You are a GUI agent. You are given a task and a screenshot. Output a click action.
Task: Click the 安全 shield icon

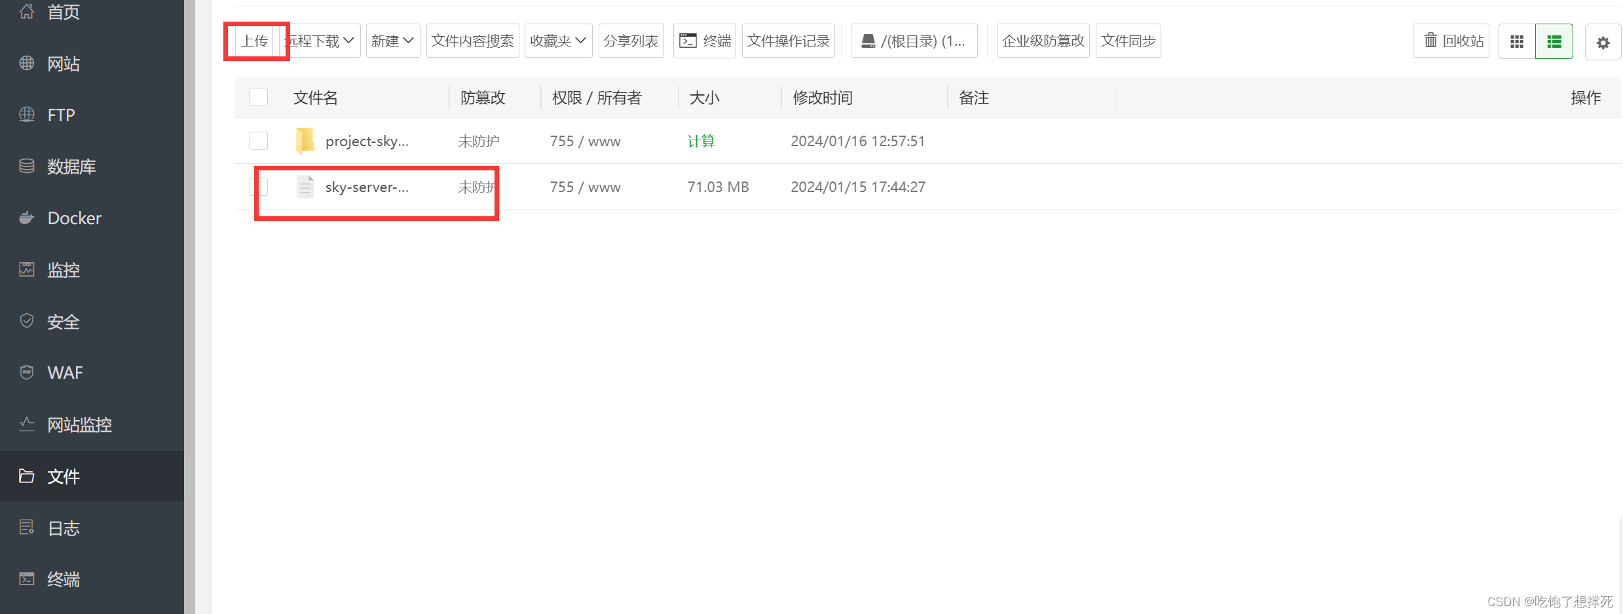27,321
